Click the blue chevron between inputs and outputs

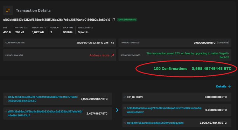pyautogui.click(x=117, y=110)
